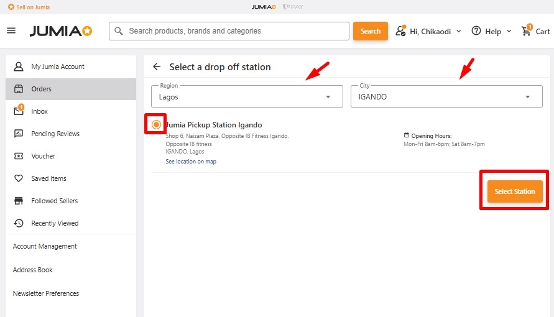Click the Followed Sellers store icon
This screenshot has height=317, width=554.
click(x=19, y=201)
